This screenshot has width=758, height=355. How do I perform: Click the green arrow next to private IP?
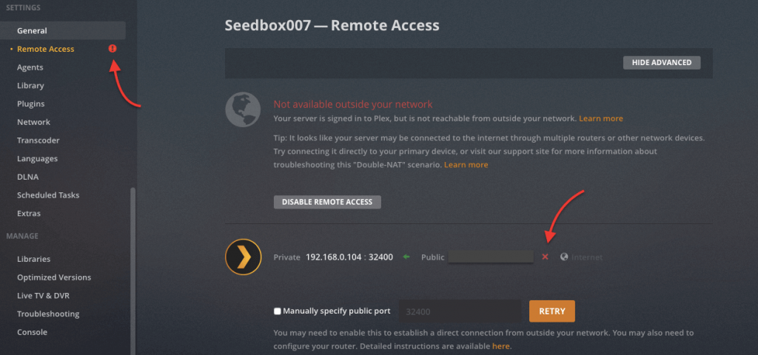pyautogui.click(x=406, y=257)
